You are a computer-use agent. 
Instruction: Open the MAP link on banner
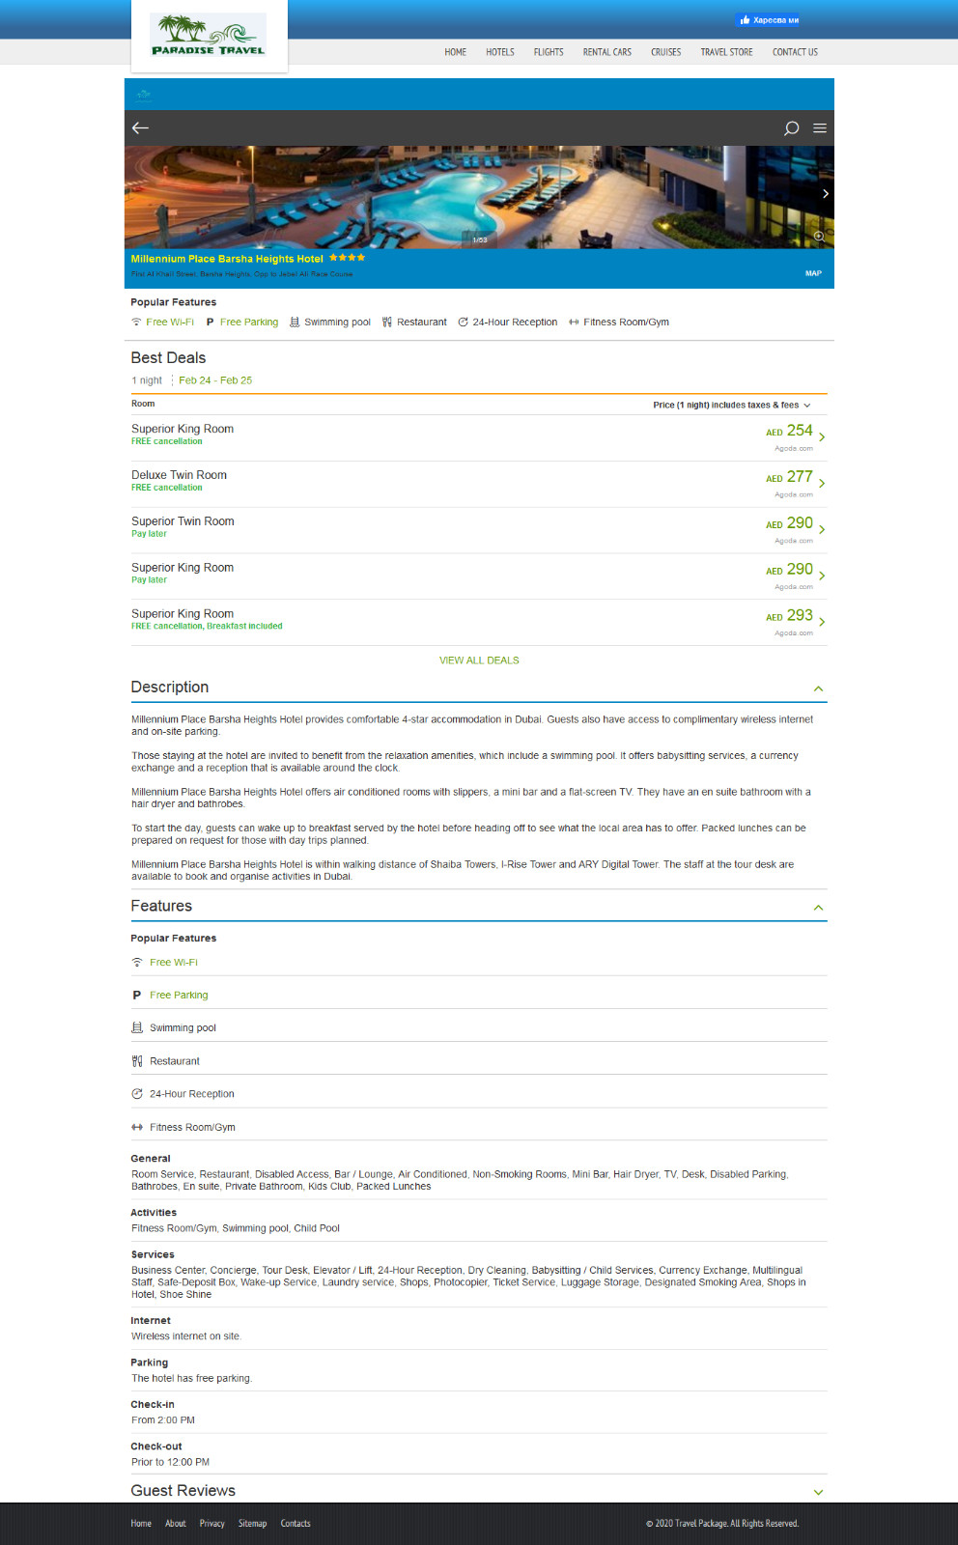click(814, 273)
